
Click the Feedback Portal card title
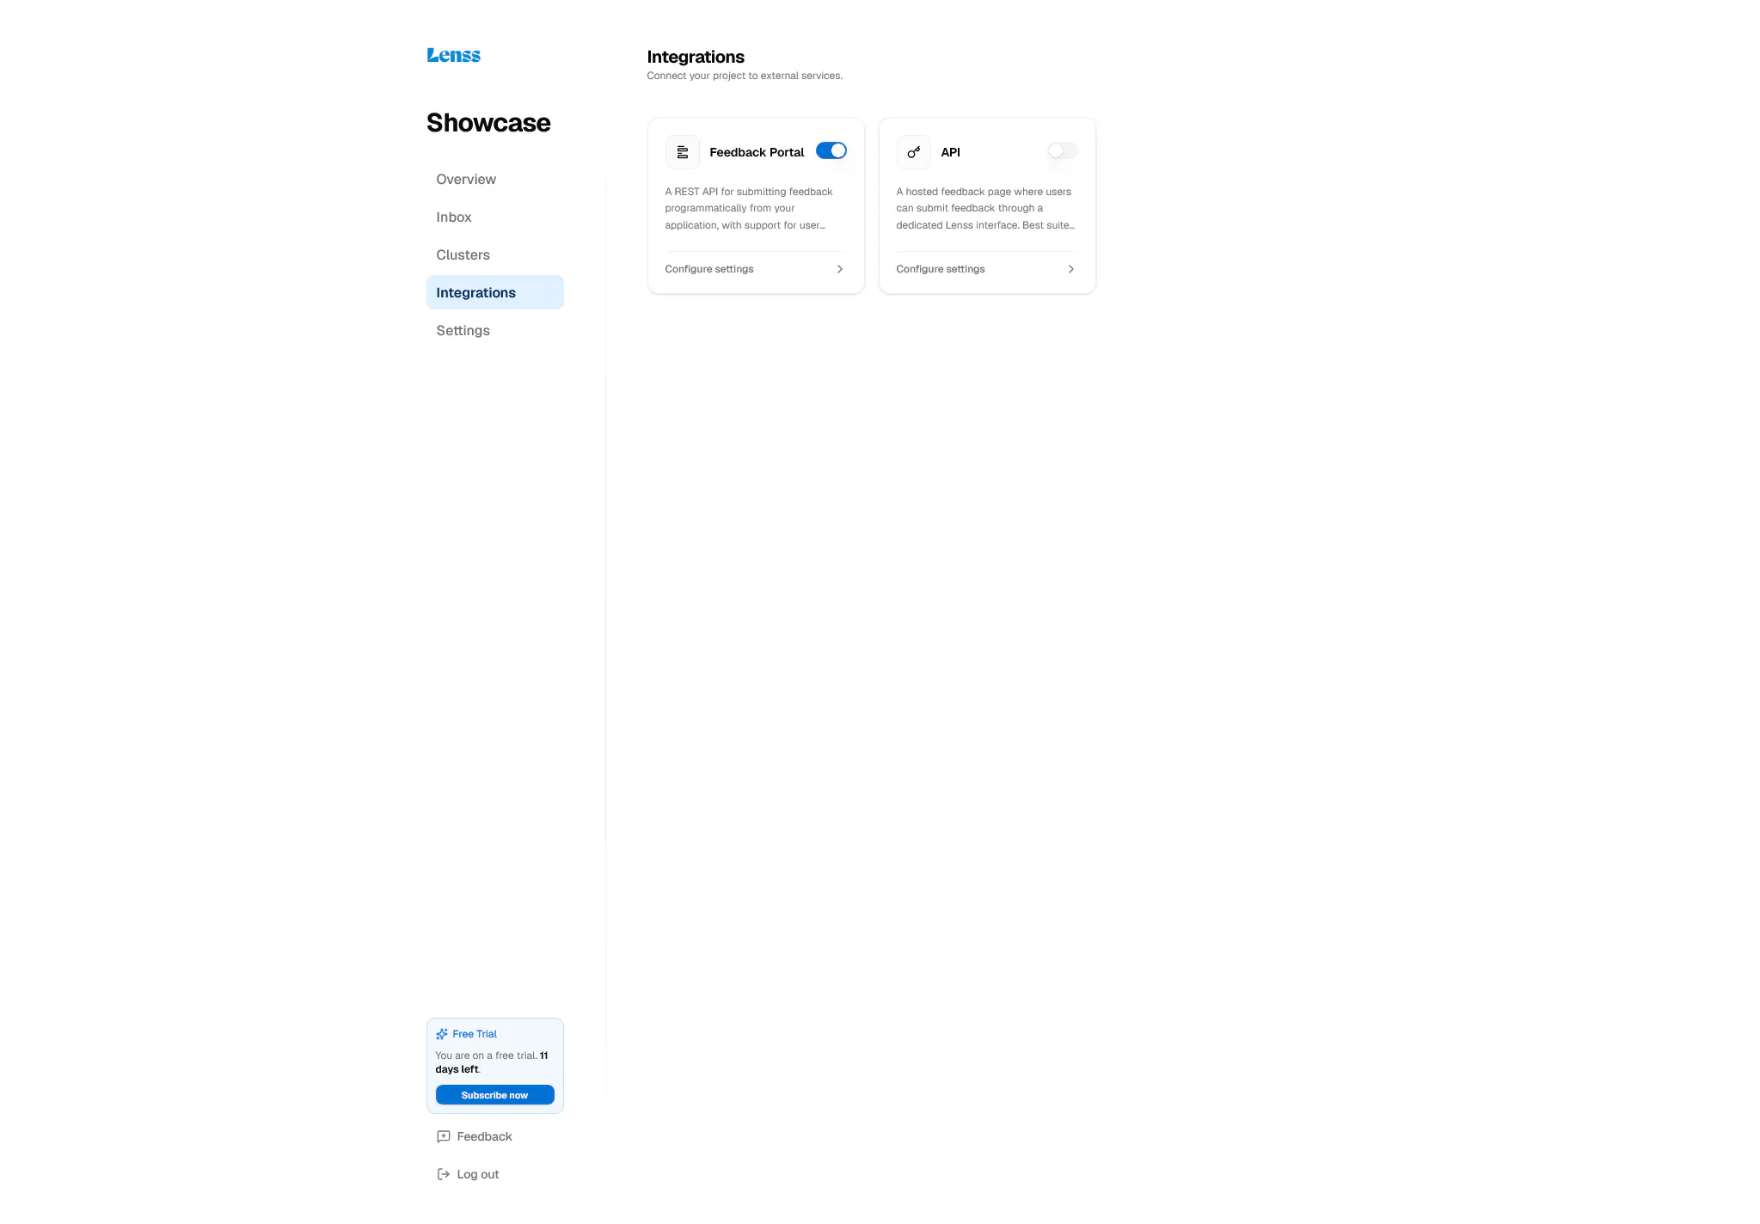757,152
